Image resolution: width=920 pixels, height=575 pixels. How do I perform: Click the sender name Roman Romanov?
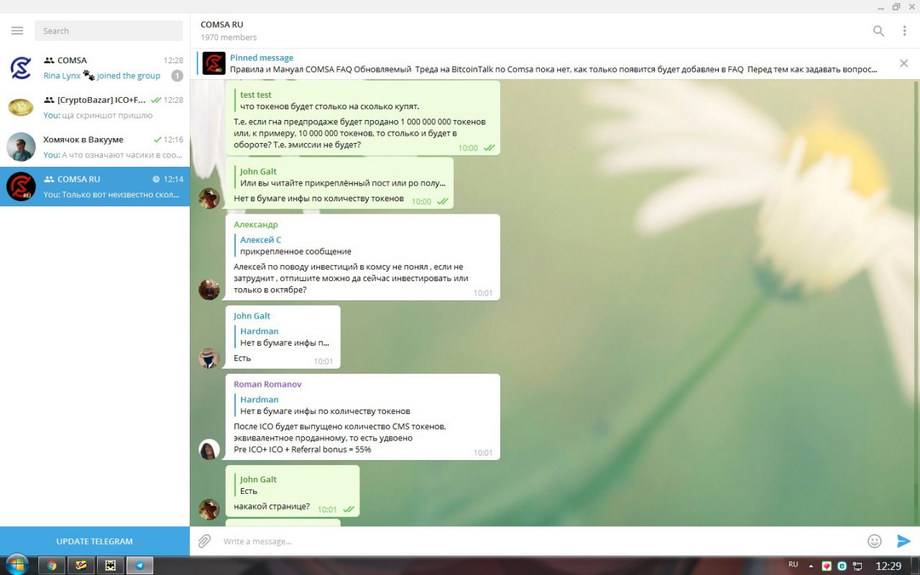267,385
